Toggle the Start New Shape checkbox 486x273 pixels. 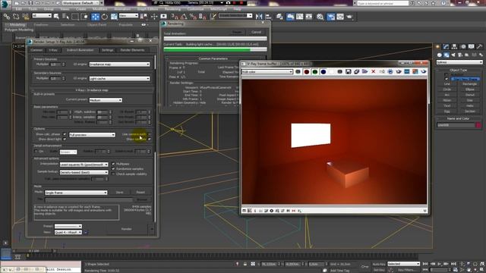point(447,79)
